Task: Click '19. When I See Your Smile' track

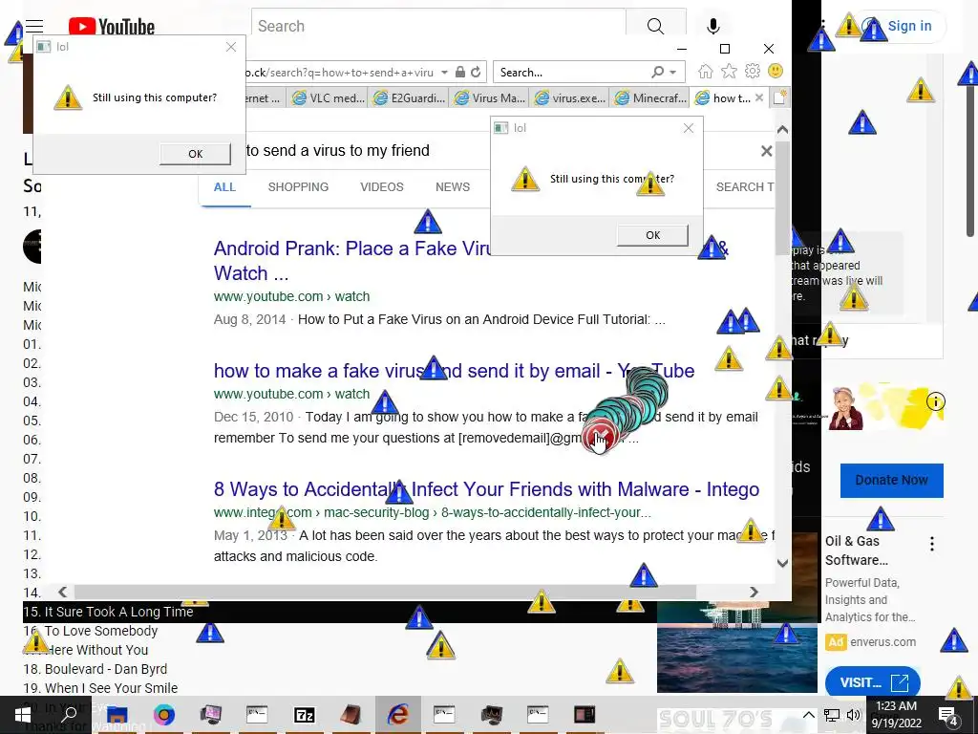Action: (100, 688)
